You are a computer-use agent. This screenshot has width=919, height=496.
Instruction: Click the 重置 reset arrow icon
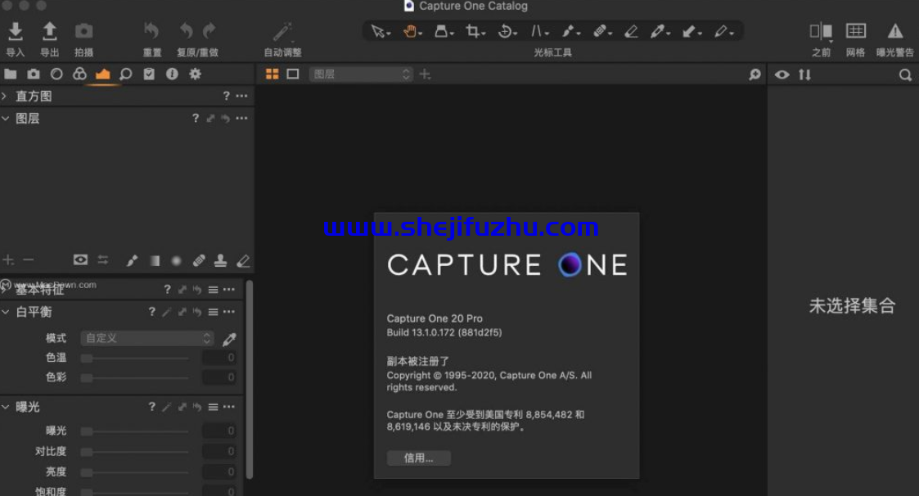151,31
